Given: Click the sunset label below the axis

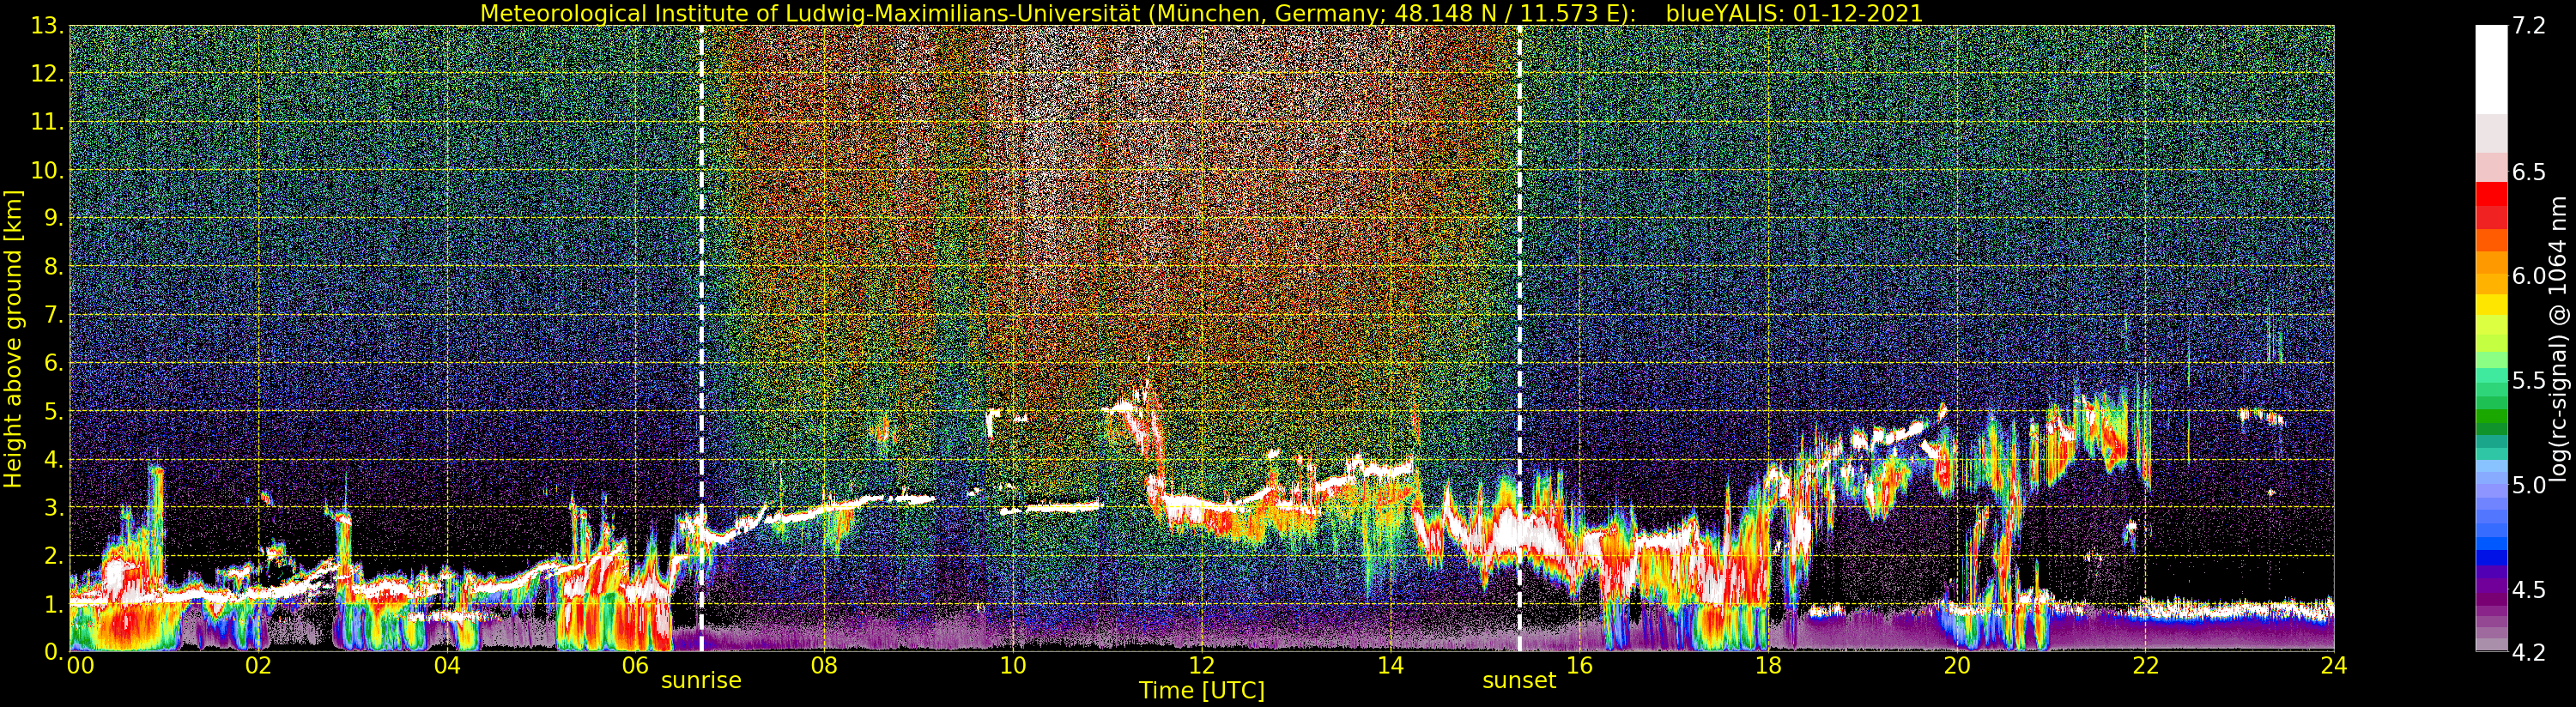Looking at the screenshot, I should tap(1519, 681).
